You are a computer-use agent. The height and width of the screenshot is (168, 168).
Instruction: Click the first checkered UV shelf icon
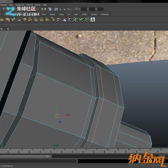pos(70,19)
